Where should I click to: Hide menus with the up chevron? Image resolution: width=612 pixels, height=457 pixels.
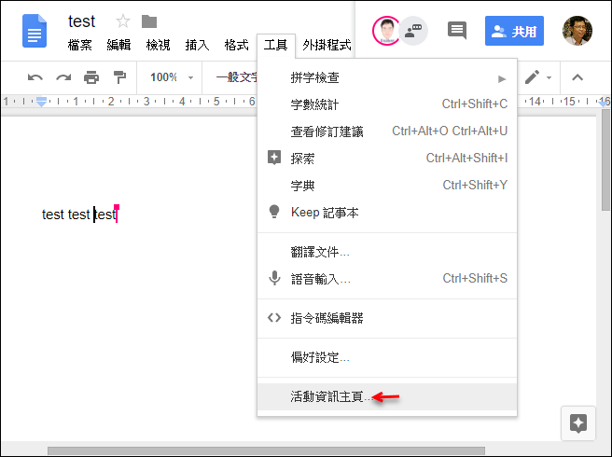[x=577, y=77]
